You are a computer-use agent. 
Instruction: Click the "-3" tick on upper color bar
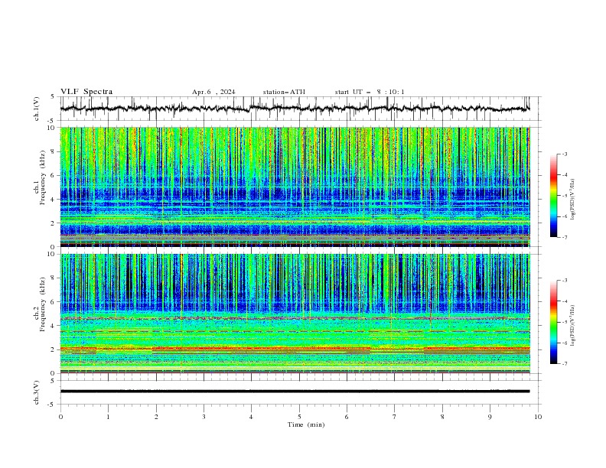click(565, 154)
